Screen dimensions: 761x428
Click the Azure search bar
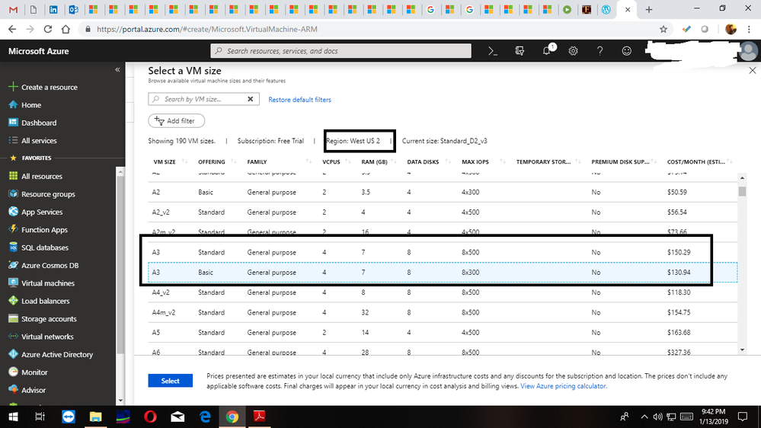[341, 51]
